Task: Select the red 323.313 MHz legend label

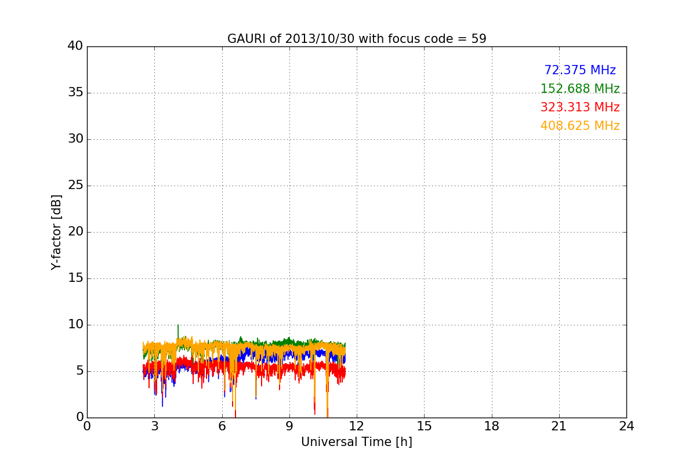Action: [x=580, y=107]
